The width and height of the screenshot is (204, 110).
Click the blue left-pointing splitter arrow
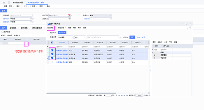tap(151, 66)
